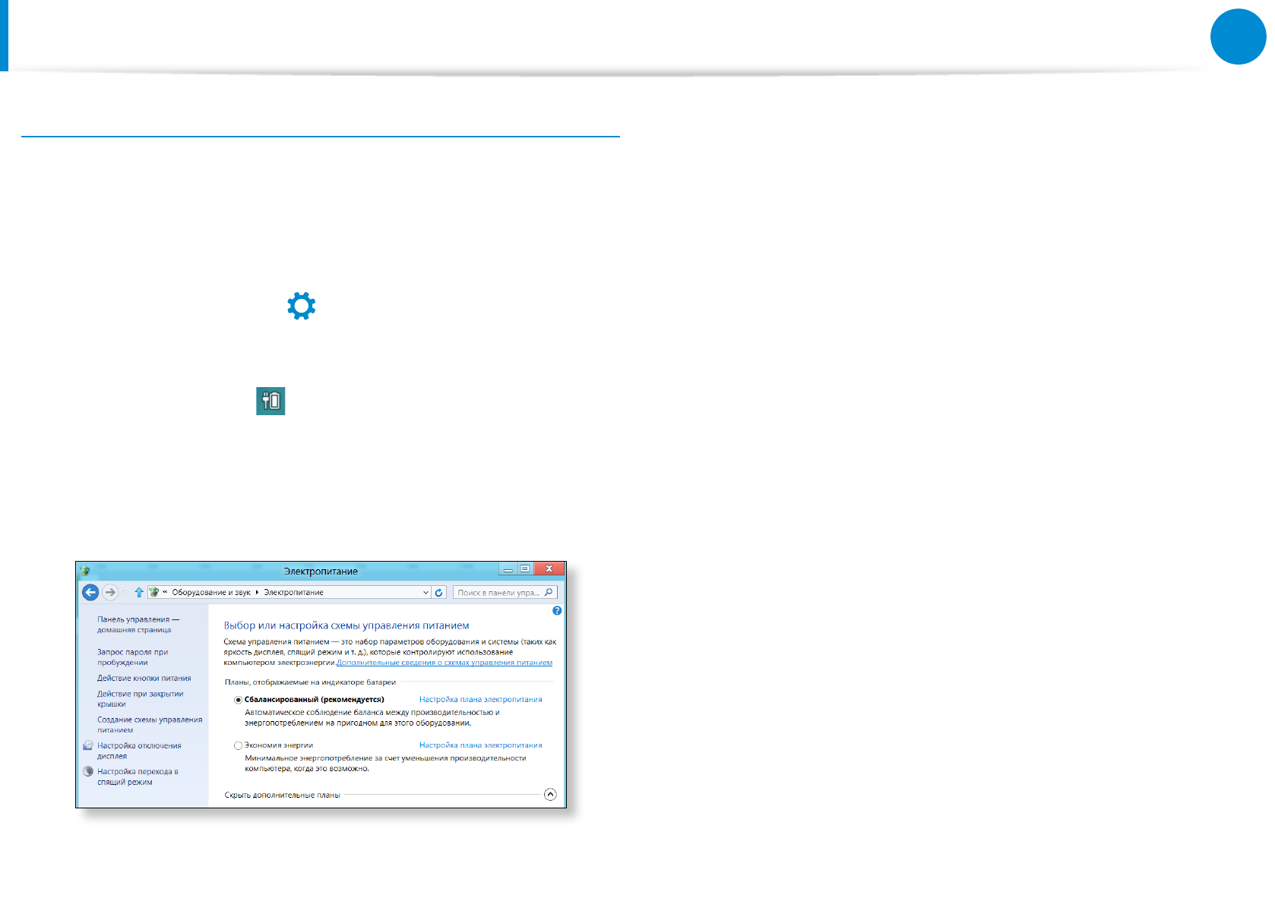This screenshot has height=904, width=1275.
Task: Click Электропитание breadcrumb in address bar
Action: (293, 592)
